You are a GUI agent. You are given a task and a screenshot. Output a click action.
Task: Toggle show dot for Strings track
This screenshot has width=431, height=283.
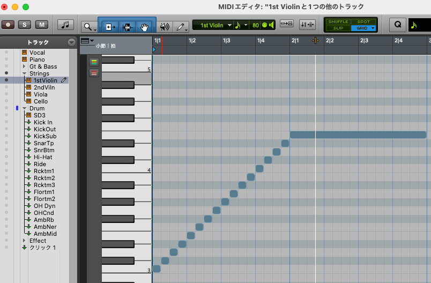[6, 73]
